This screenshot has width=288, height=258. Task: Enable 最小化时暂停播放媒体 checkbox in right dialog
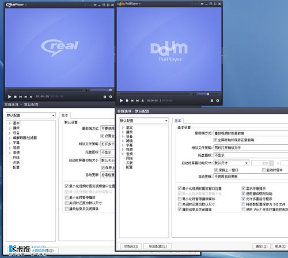(180, 199)
